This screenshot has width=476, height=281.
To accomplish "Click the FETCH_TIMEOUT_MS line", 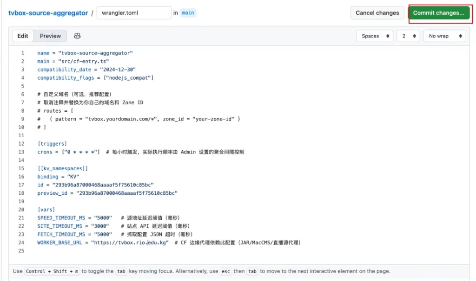I will [115, 234].
